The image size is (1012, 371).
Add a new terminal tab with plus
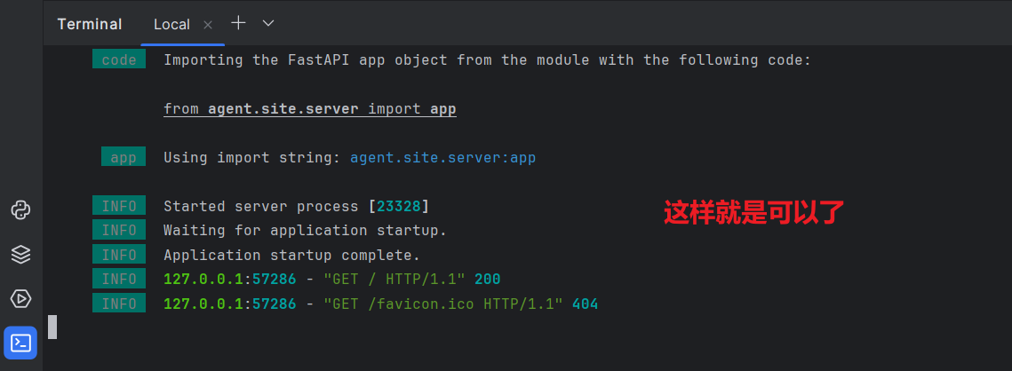pyautogui.click(x=237, y=23)
